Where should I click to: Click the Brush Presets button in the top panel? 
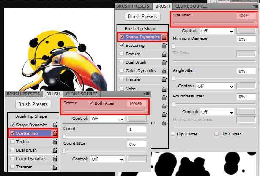tap(142, 16)
